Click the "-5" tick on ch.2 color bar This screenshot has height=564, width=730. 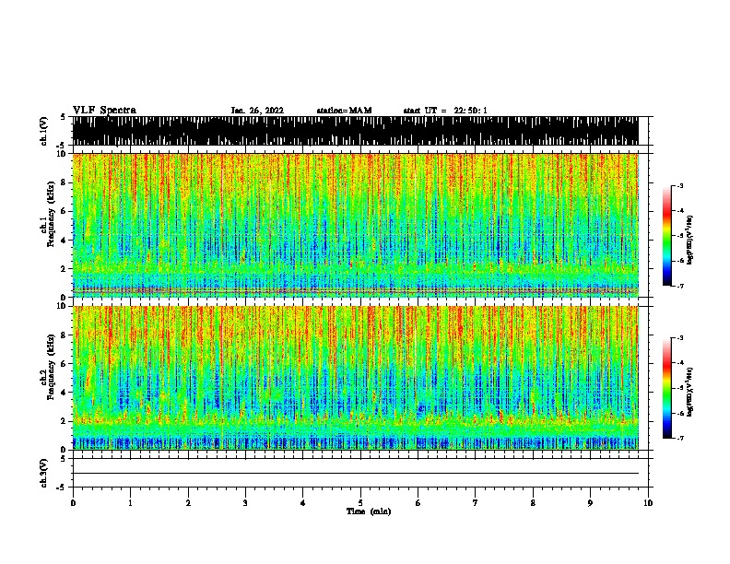click(x=679, y=388)
